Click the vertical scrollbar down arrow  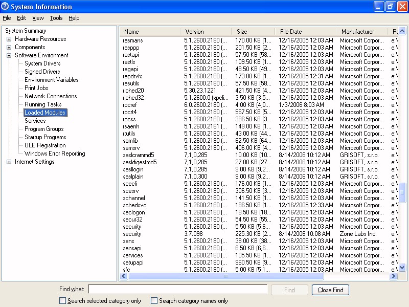pyautogui.click(x=402, y=267)
